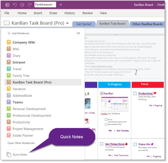The image size is (168, 163).
Task: Click the Wiki notebook icon
Action: [9, 49]
